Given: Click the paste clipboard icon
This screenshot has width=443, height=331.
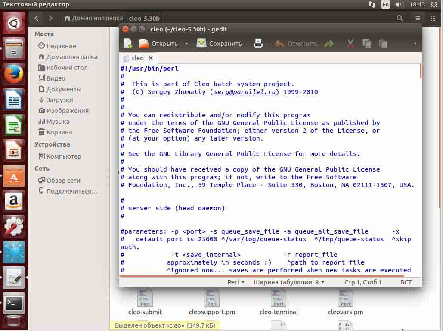Looking at the screenshot, I should click(383, 44).
